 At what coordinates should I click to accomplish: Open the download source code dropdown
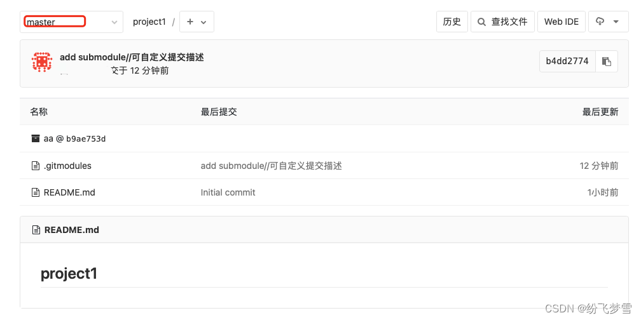[x=609, y=22]
